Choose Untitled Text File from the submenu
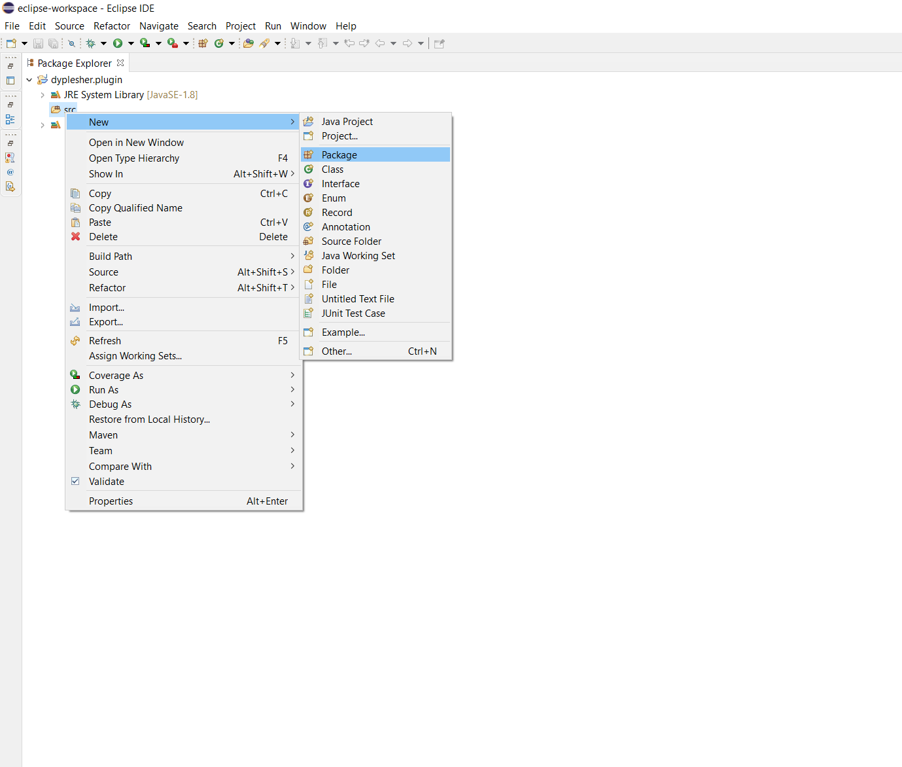This screenshot has width=902, height=767. click(375, 299)
